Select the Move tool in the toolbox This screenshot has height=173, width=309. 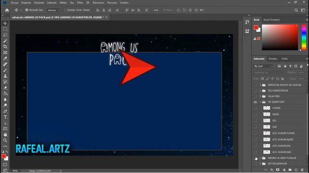click(5, 23)
